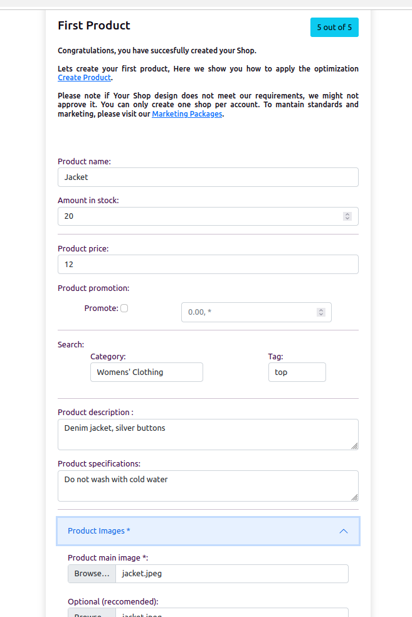Toggle the Product Images accordion header
412x617 pixels.
[207, 531]
